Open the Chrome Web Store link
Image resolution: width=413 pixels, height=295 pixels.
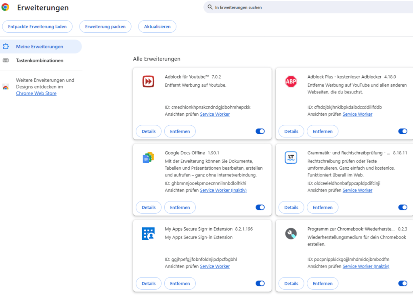(x=36, y=93)
